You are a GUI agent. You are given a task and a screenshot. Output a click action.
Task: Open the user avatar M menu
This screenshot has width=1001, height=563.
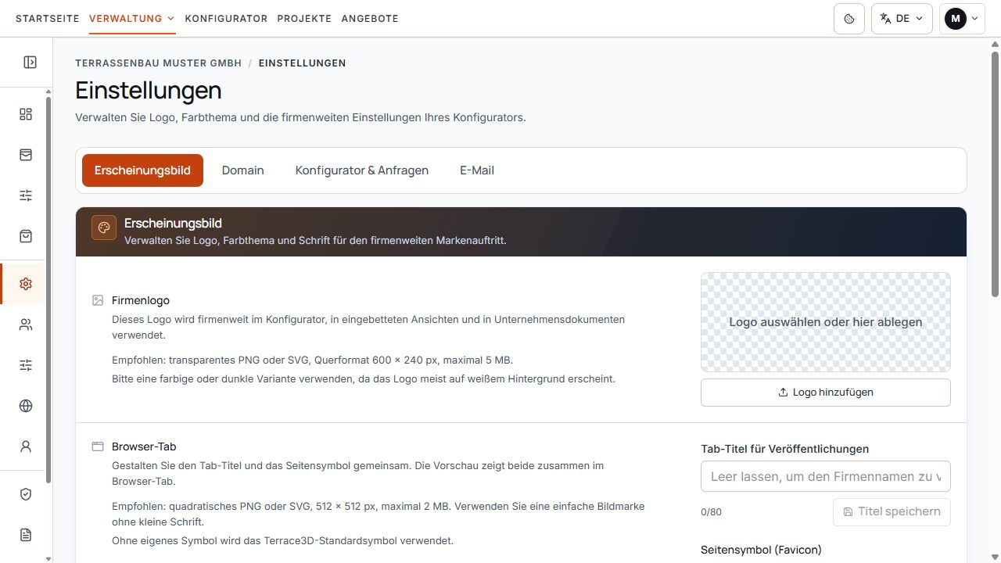962,19
